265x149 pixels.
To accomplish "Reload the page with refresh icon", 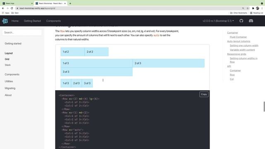I will point(12,8).
